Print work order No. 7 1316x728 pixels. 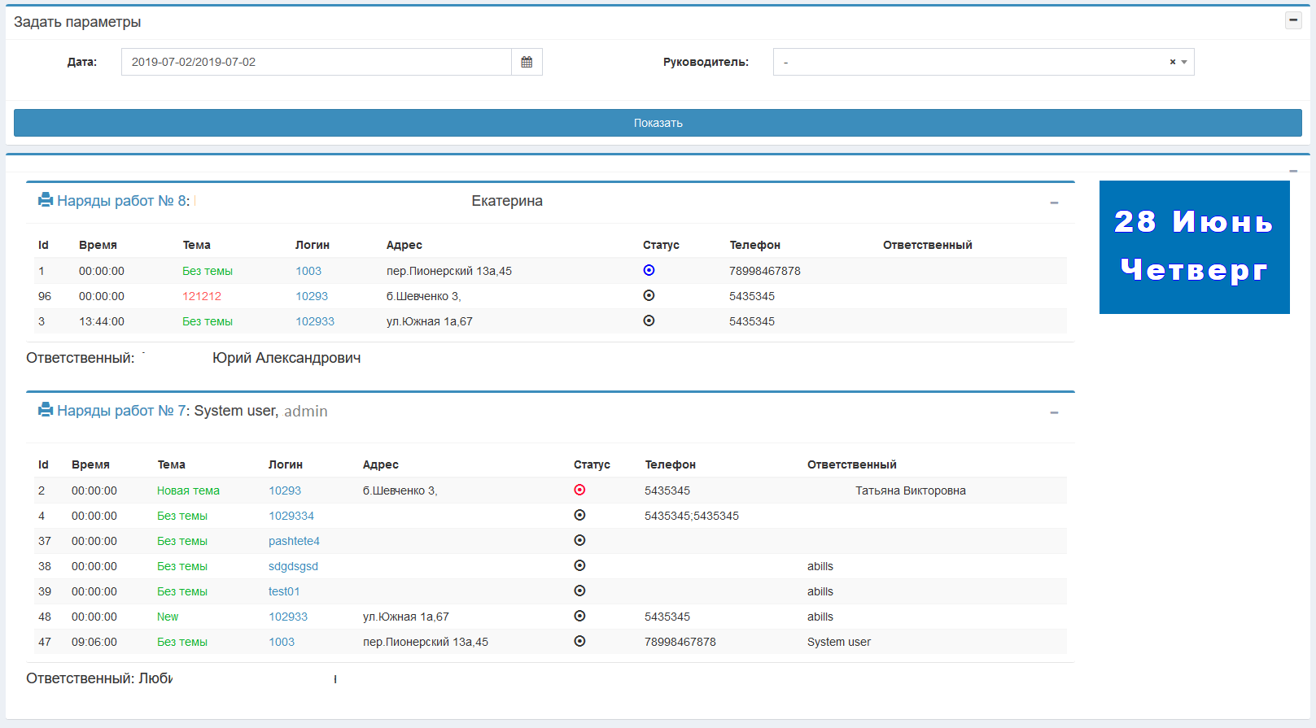(x=46, y=410)
